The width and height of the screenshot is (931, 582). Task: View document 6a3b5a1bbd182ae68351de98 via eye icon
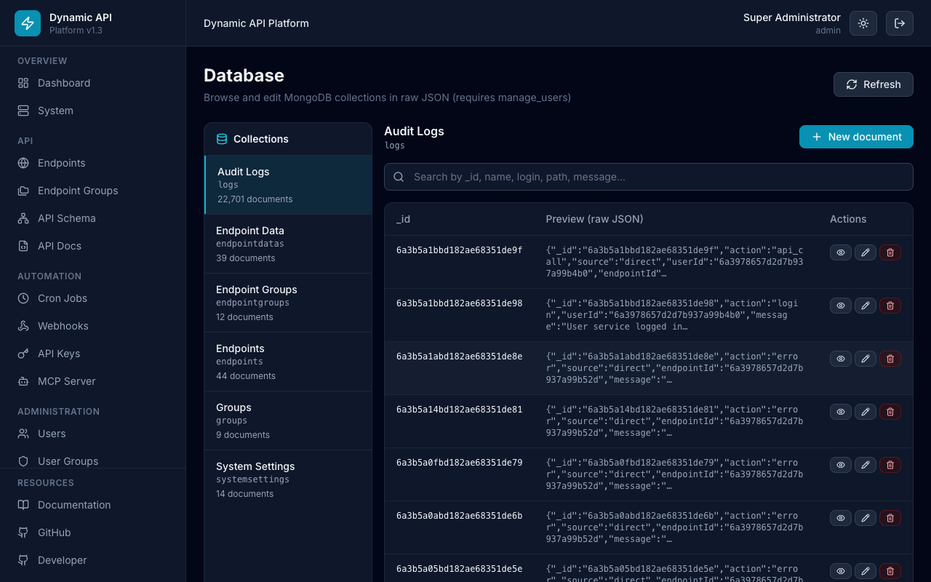click(x=841, y=306)
